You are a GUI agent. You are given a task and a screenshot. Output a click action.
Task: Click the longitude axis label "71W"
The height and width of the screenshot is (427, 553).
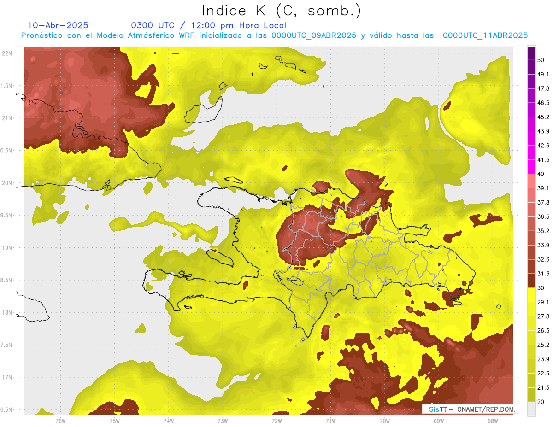tap(330, 421)
